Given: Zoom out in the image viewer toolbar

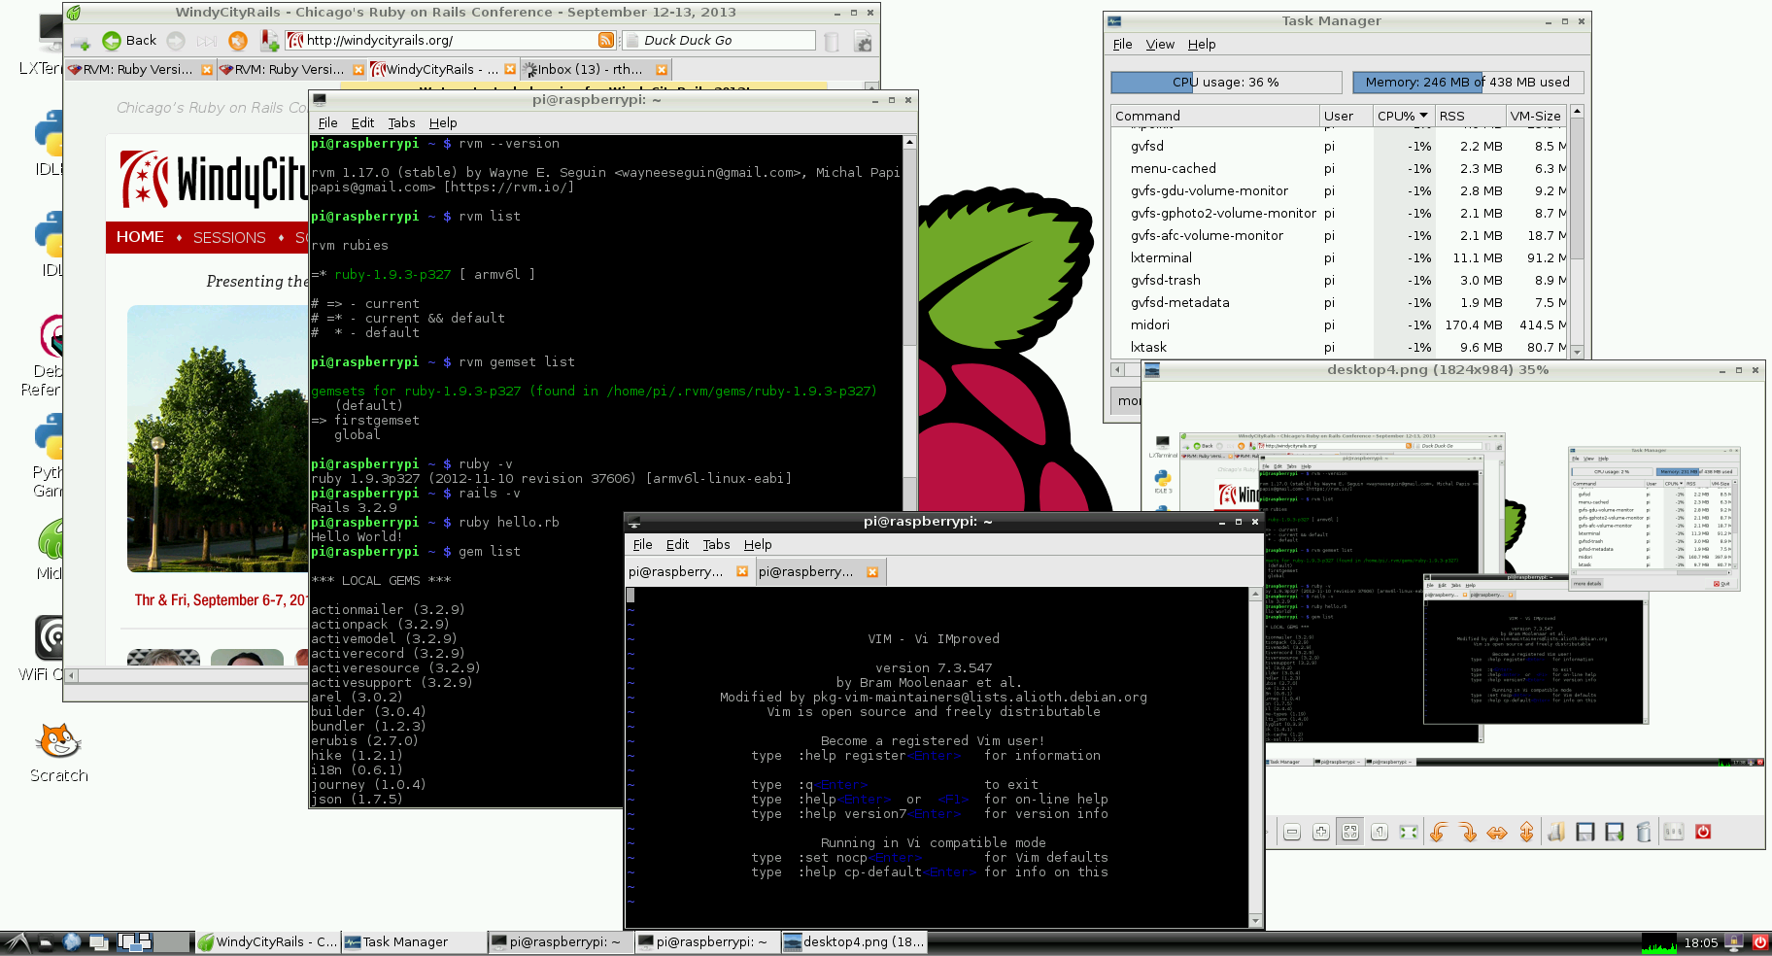Looking at the screenshot, I should tap(1292, 832).
